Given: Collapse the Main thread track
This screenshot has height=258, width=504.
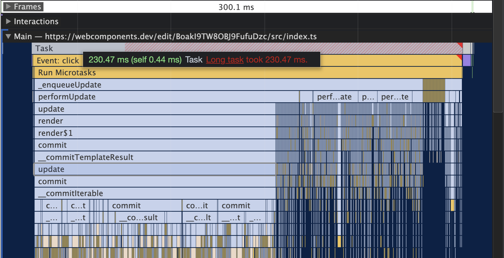Looking at the screenshot, I should pyautogui.click(x=8, y=36).
